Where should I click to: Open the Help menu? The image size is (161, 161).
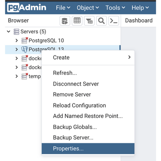(x=140, y=8)
